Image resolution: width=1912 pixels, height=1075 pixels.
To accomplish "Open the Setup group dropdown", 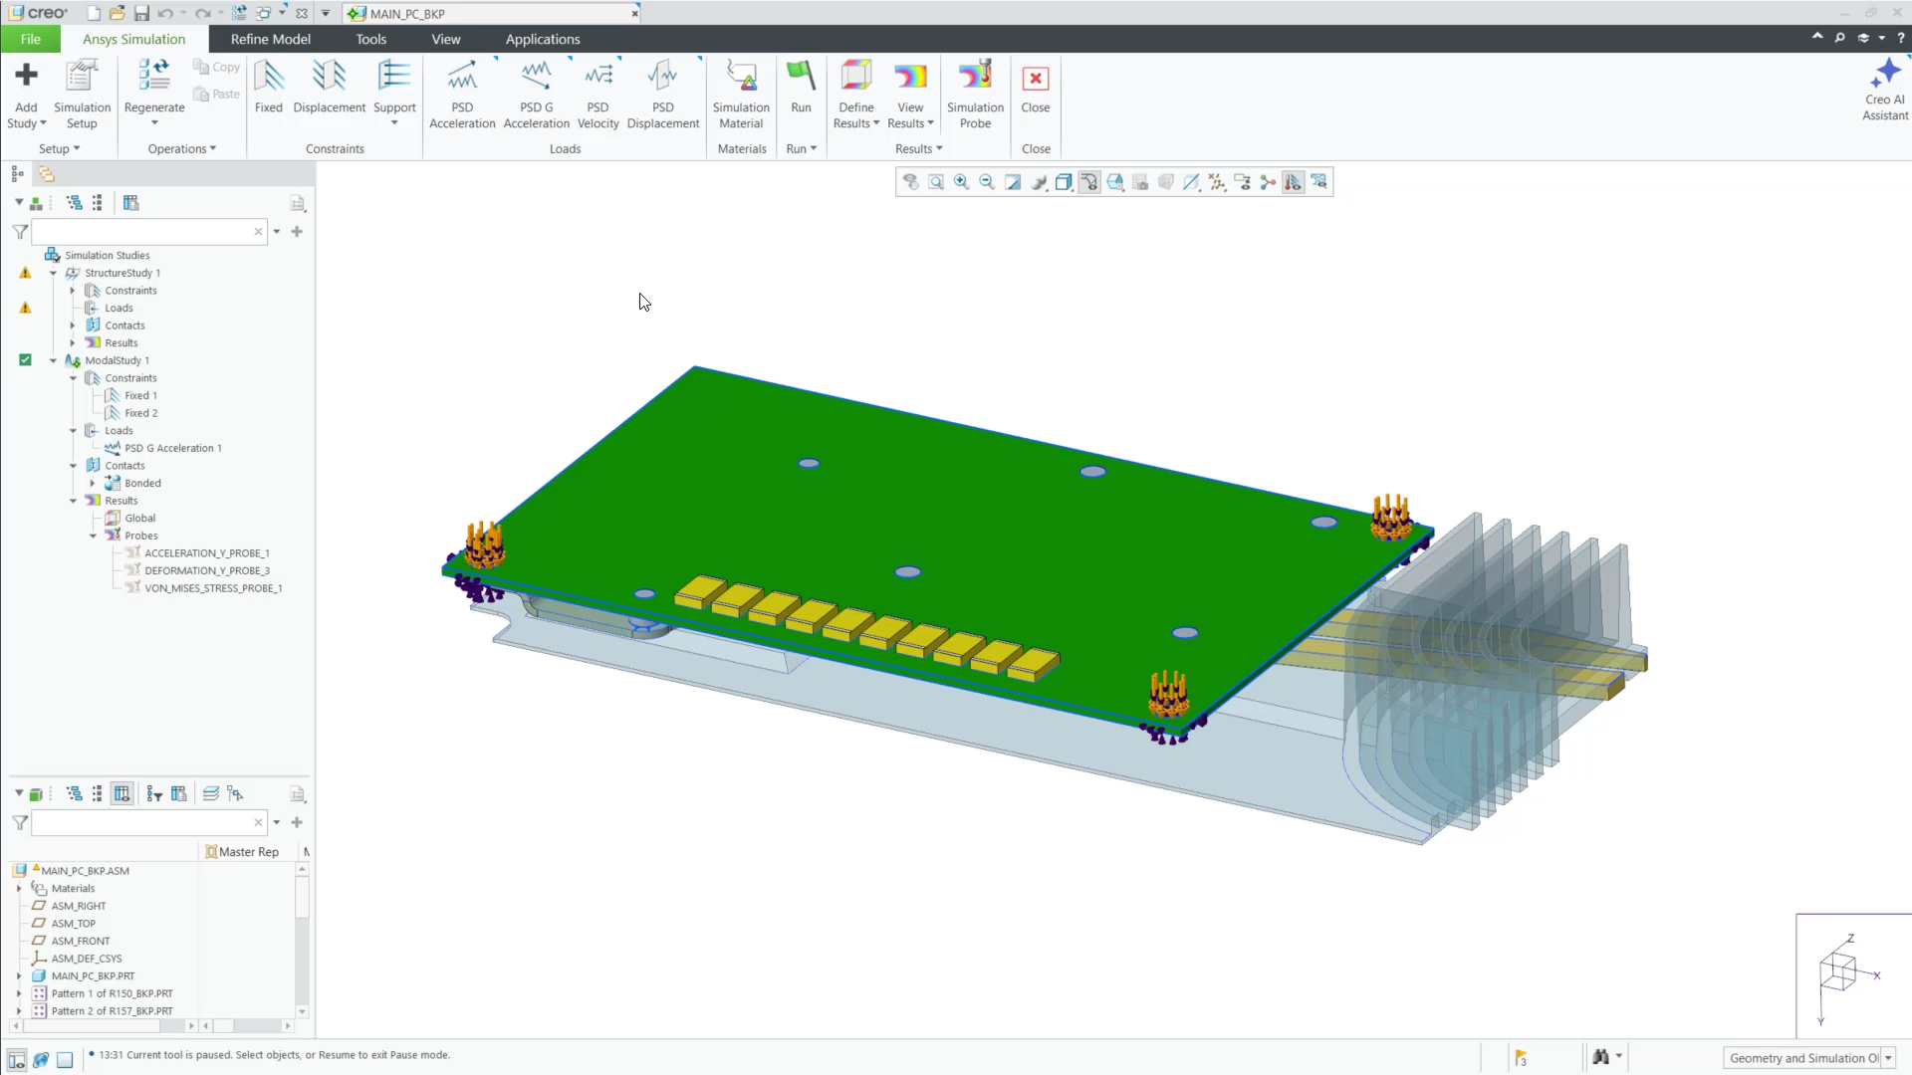I will [60, 148].
